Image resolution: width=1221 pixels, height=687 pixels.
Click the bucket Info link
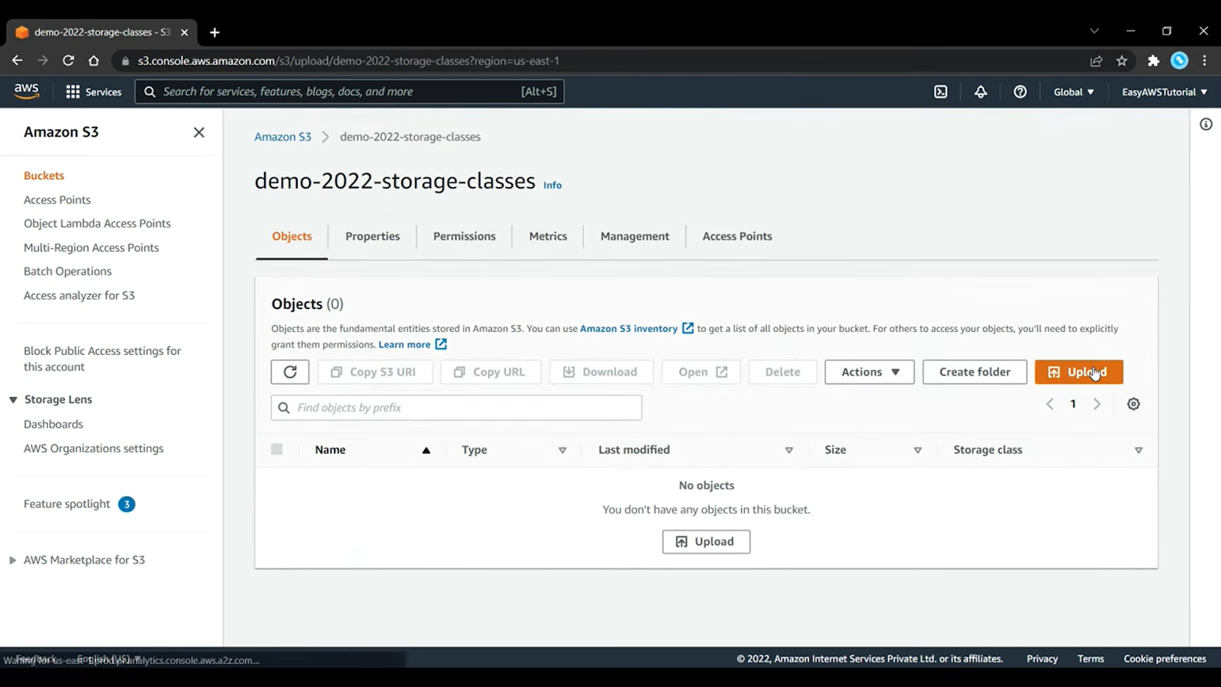[x=553, y=185]
